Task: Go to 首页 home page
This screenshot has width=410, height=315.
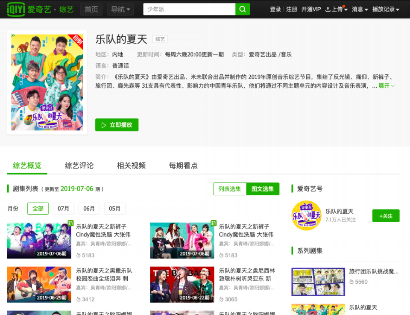Action: (x=91, y=9)
